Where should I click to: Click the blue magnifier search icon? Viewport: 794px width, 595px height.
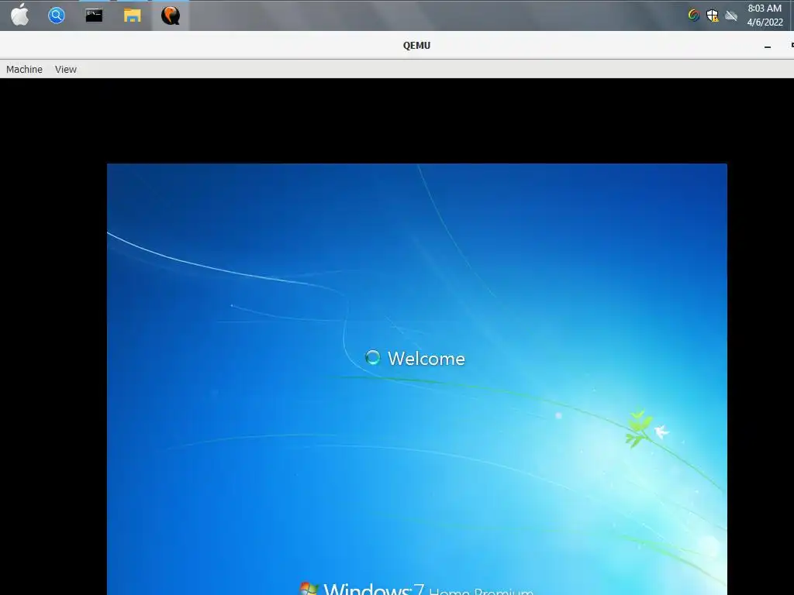point(56,15)
